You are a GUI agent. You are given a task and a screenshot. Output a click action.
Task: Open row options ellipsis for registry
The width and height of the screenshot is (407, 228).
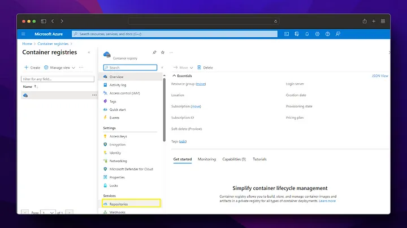click(x=94, y=95)
